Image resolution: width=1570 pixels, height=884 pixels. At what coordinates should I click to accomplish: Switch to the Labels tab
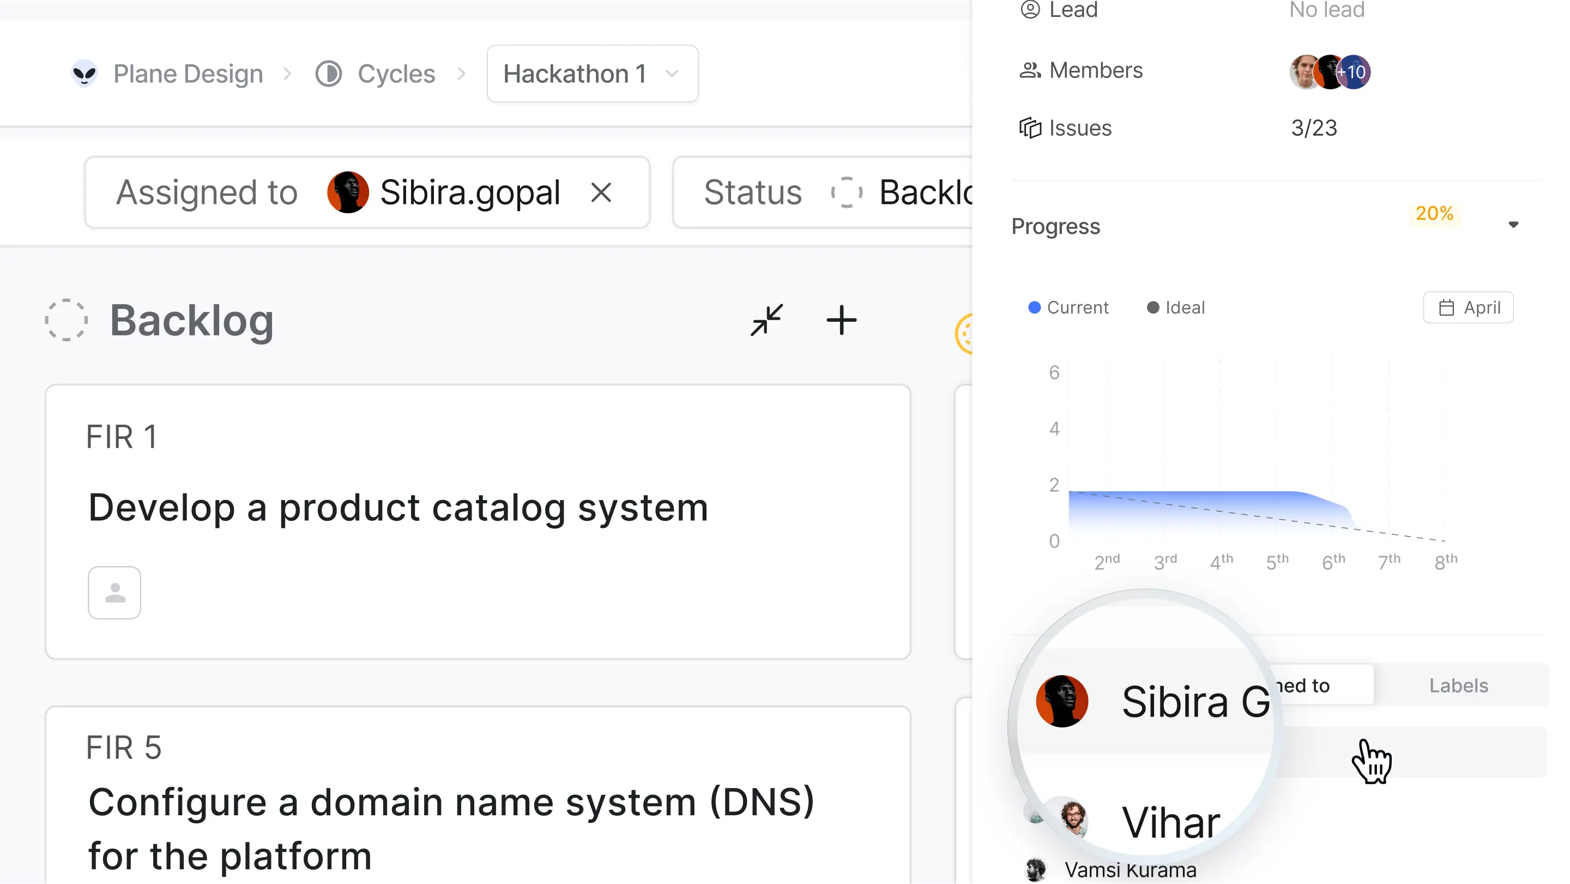tap(1458, 685)
